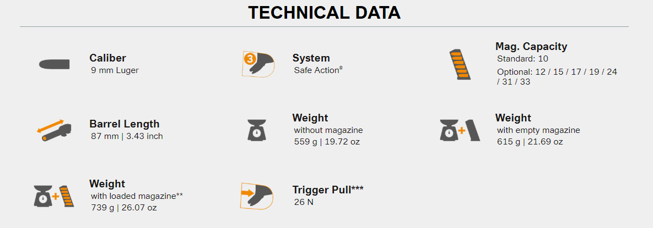Click the 615 g weight with empty magazine
The width and height of the screenshot is (653, 228).
point(530,142)
